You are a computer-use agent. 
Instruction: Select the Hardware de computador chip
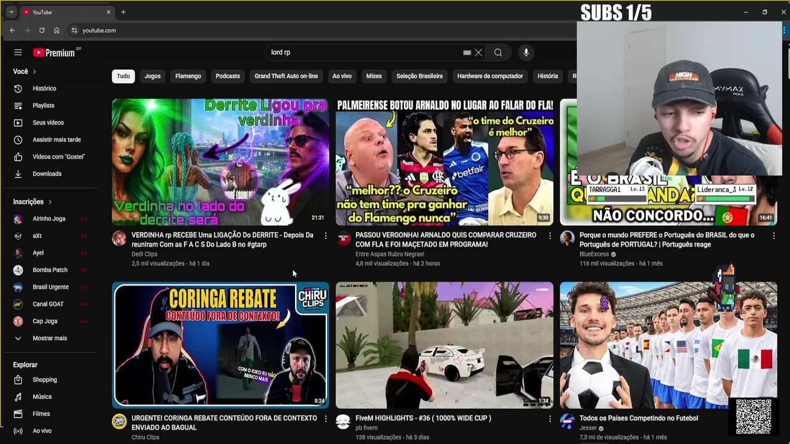(x=490, y=76)
